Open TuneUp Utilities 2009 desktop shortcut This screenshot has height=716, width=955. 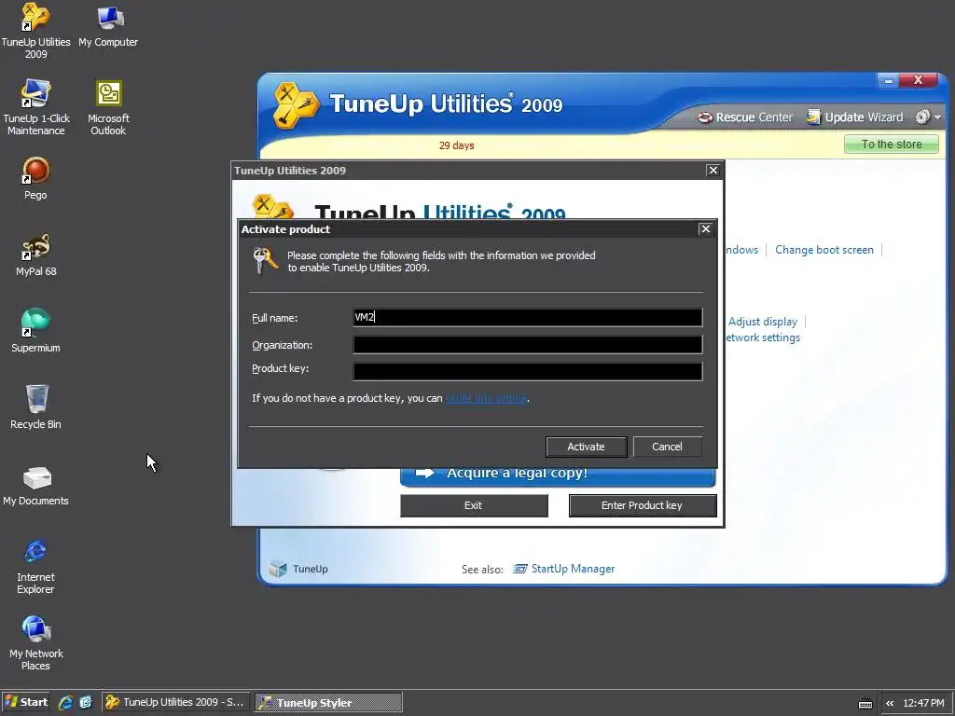tap(35, 31)
